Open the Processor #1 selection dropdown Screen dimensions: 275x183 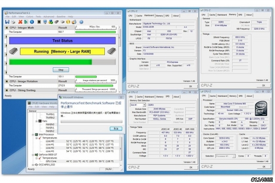[x=234, y=156]
